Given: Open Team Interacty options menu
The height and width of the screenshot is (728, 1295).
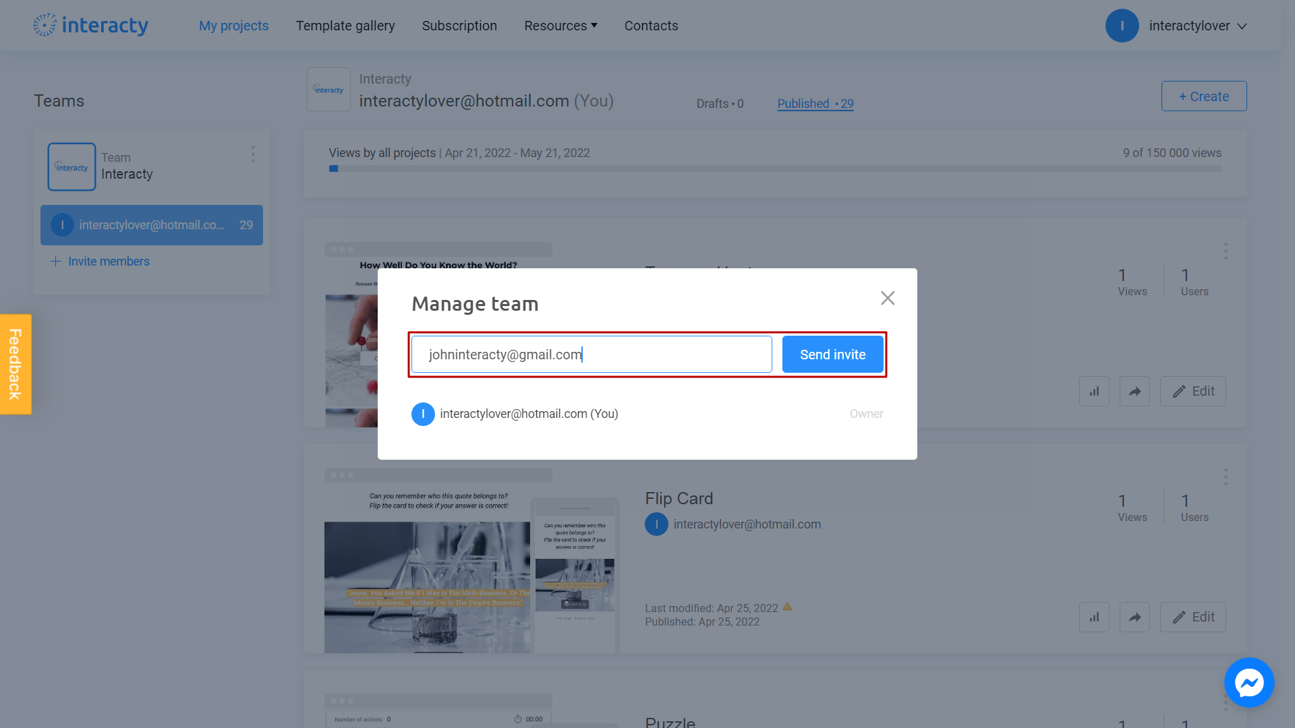Looking at the screenshot, I should 253,154.
